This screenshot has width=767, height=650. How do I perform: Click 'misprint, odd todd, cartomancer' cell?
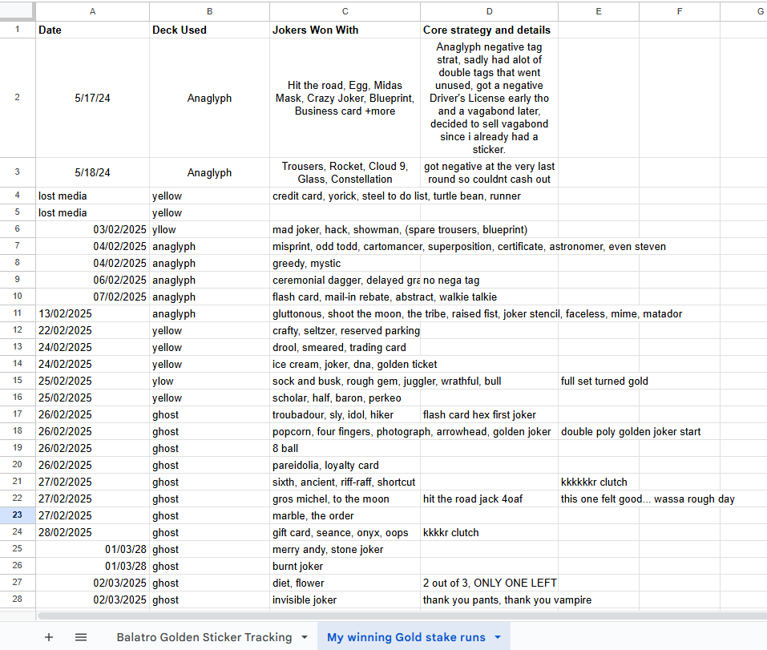pyautogui.click(x=345, y=247)
